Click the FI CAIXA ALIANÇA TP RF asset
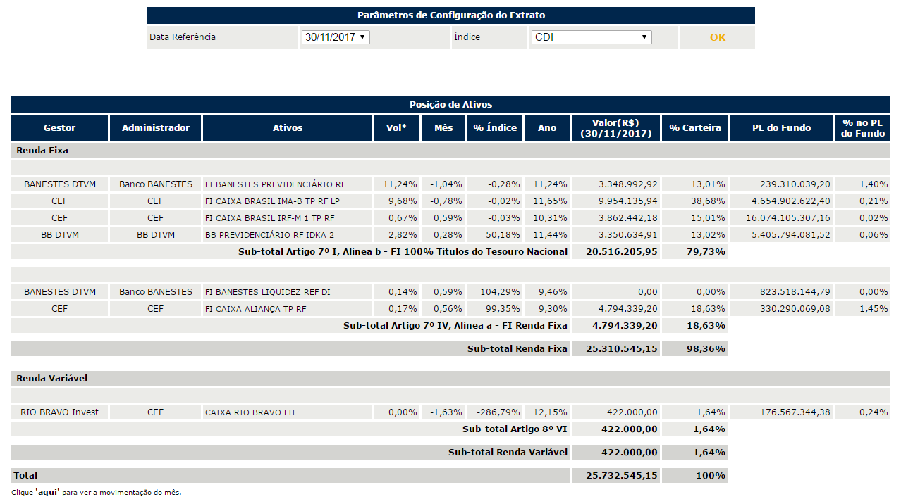Viewport: 901px width, 499px height. 256,309
